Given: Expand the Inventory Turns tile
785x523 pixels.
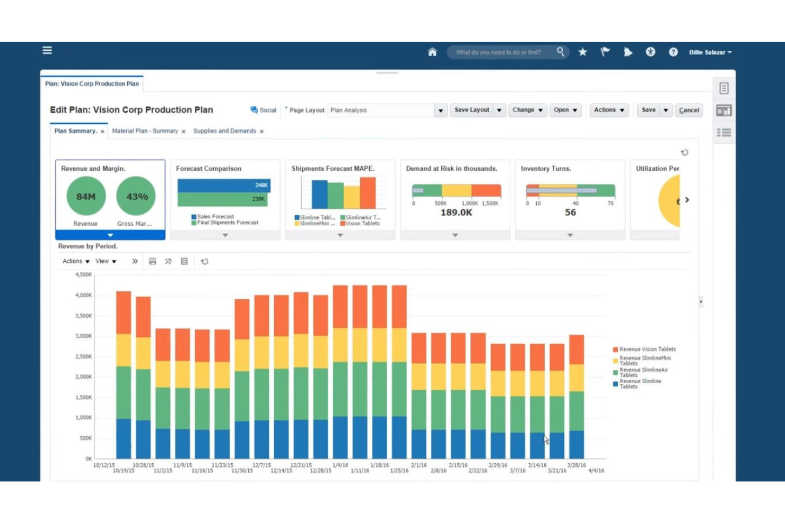Looking at the screenshot, I should 570,235.
